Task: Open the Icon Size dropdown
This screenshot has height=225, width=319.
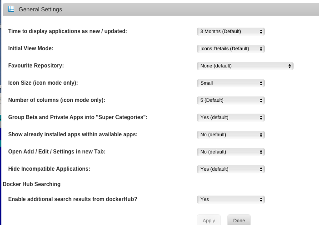Action: (231, 83)
